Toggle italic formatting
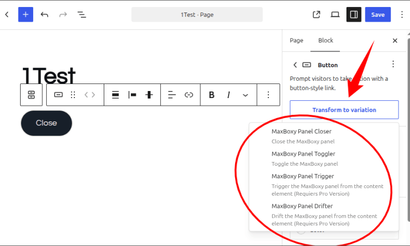This screenshot has width=410, height=246. pos(229,95)
